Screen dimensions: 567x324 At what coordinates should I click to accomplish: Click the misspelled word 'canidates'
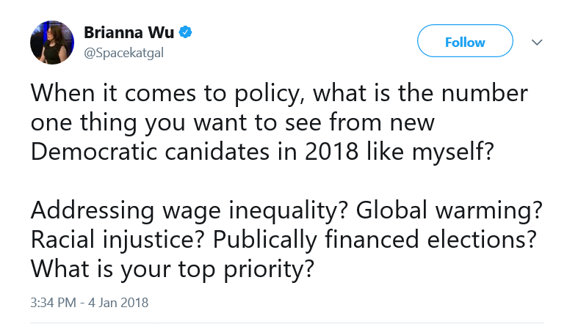[x=217, y=151]
